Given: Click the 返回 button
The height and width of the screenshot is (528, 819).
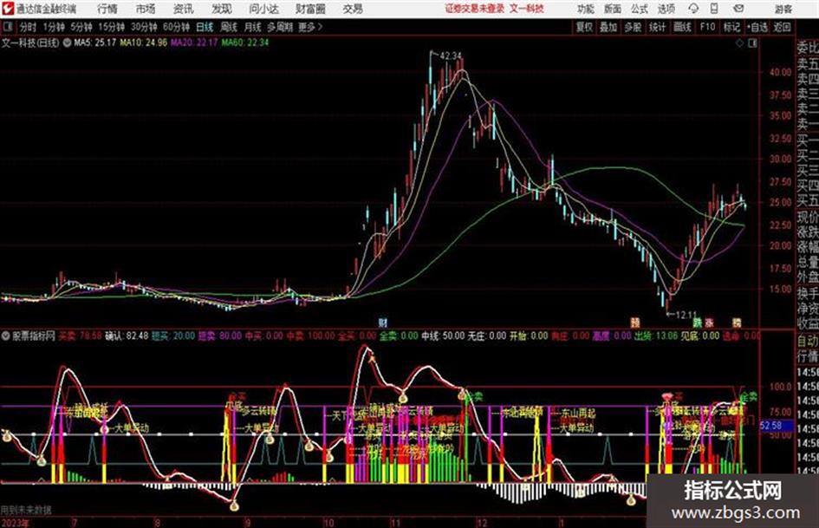Looking at the screenshot, I should [x=782, y=27].
